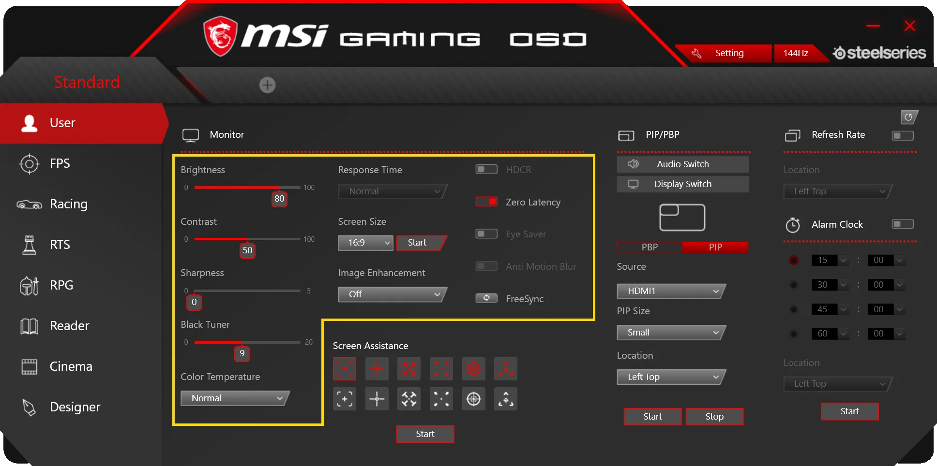Switch to the Designer mode
Viewport: 937px width, 466px height.
pos(81,408)
